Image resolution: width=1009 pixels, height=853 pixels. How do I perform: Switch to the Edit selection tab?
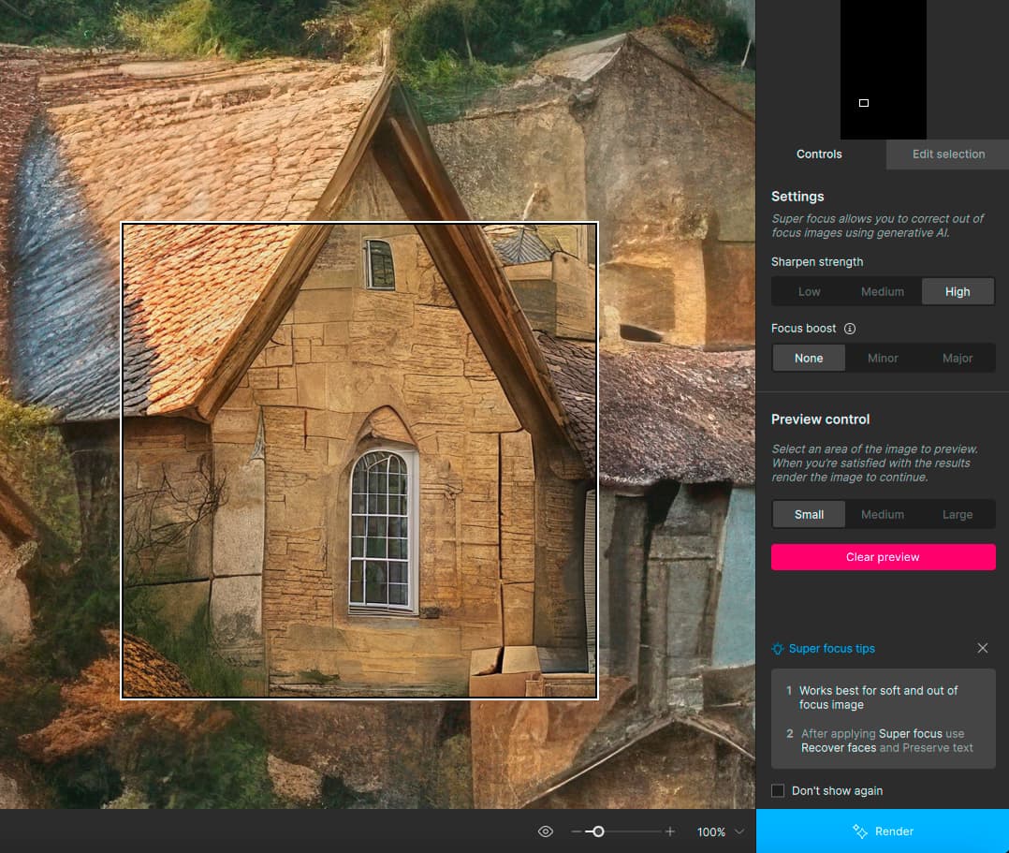point(948,154)
